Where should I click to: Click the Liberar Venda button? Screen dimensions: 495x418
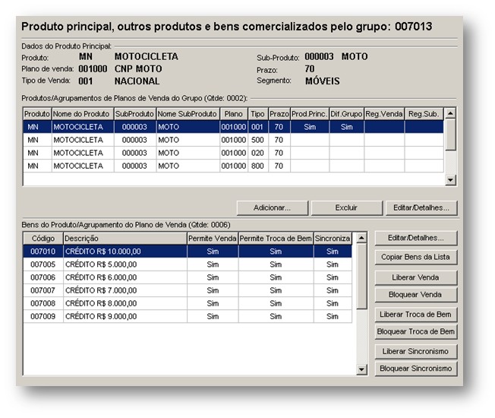point(416,277)
